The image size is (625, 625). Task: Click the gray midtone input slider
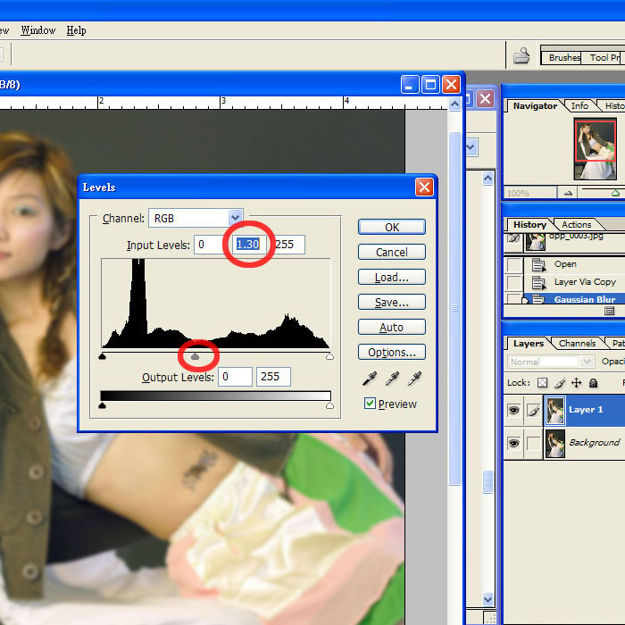point(196,356)
